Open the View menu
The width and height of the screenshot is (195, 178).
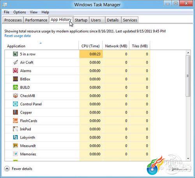(34, 12)
